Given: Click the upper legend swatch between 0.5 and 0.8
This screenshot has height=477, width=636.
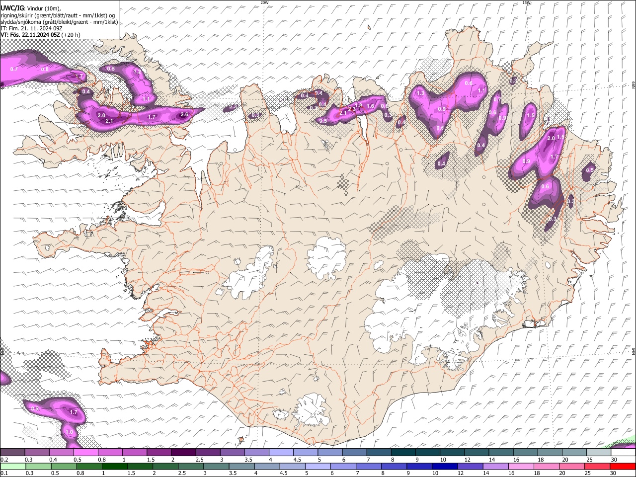Looking at the screenshot, I should (x=85, y=453).
